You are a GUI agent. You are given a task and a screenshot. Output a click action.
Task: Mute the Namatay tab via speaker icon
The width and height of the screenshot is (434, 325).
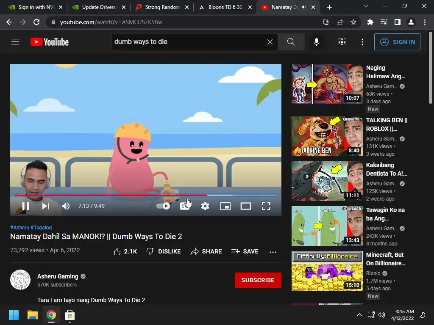pos(304,7)
